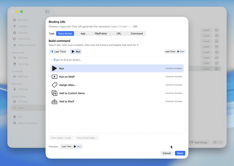
Task: Click Add Group in background window
Action: tap(199, 142)
